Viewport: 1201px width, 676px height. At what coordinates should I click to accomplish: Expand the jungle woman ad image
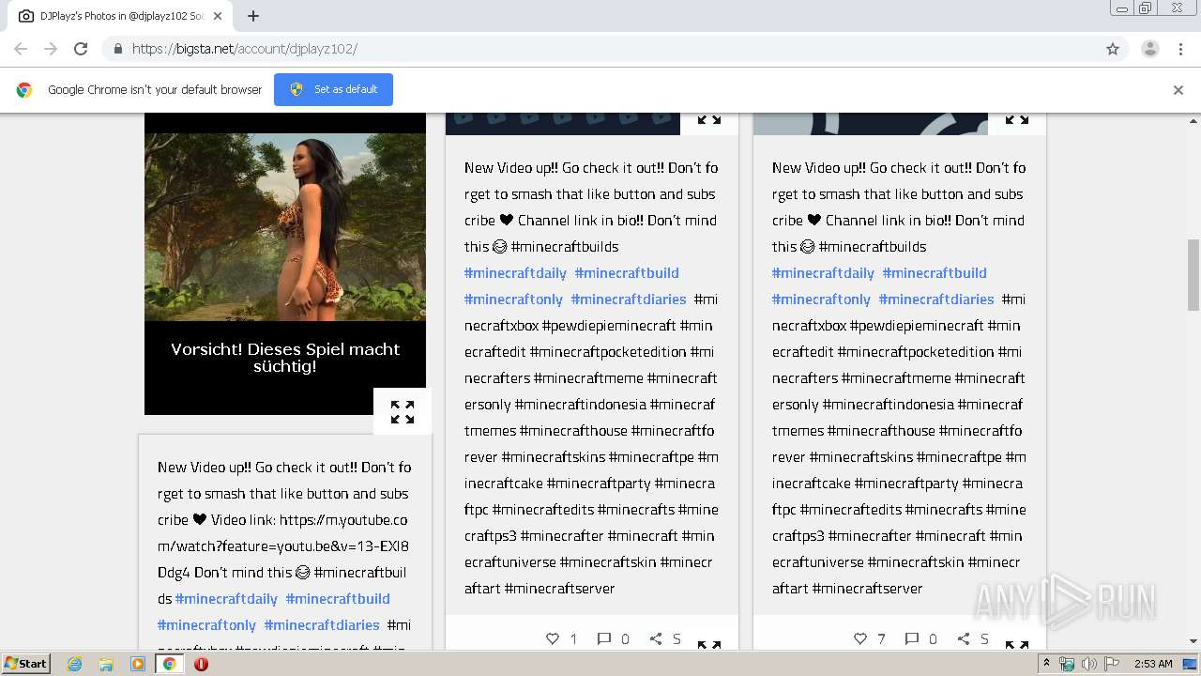point(403,412)
